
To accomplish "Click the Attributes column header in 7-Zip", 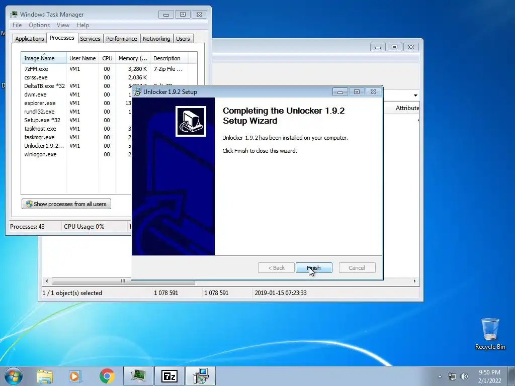I will (x=407, y=108).
